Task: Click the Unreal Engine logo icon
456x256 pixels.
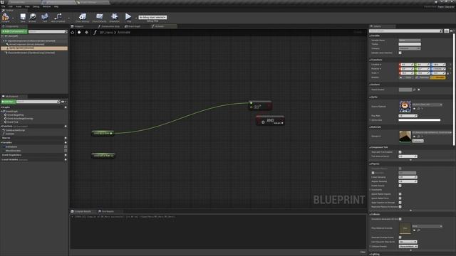Action: 2,2
